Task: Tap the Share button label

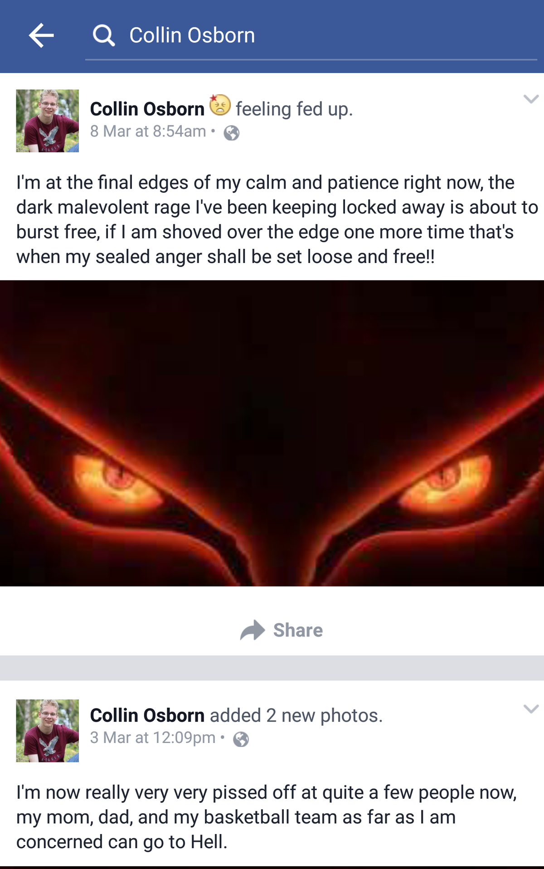Action: (x=298, y=631)
